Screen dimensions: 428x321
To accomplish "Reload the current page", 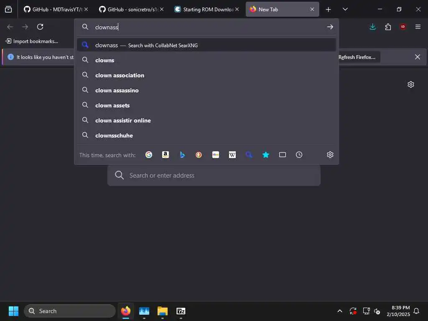I will (40, 27).
